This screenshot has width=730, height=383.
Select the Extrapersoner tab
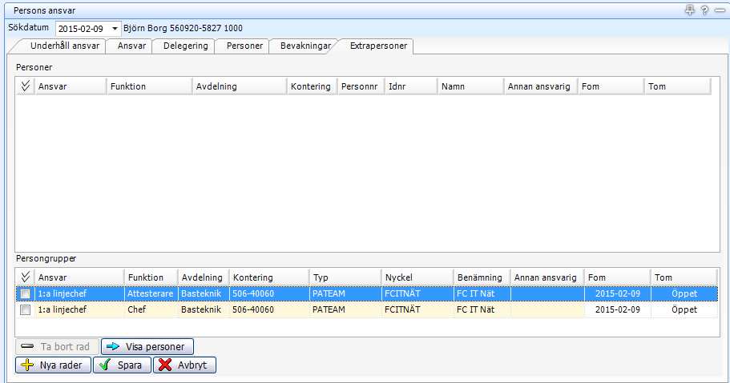pyautogui.click(x=378, y=46)
